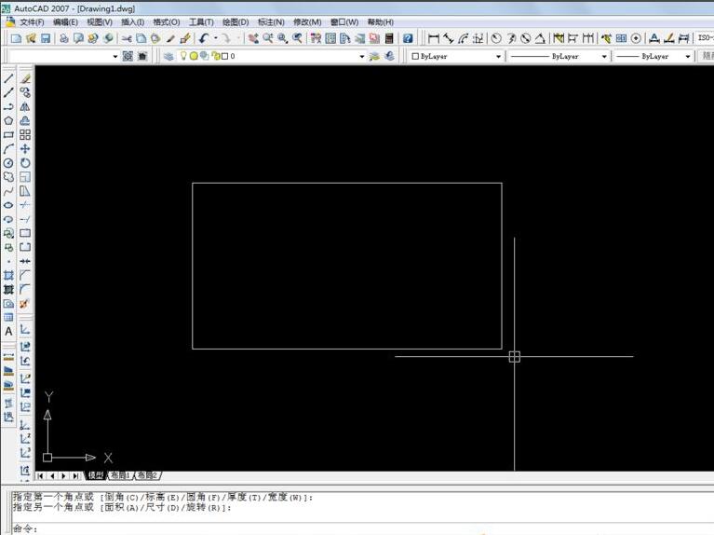Select the Radius dimension tool
The height and width of the screenshot is (535, 714).
tap(496, 39)
